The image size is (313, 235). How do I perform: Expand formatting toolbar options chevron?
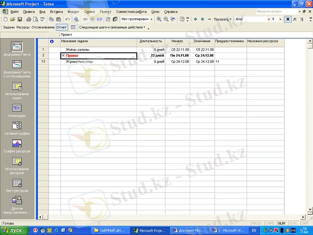coord(311,19)
